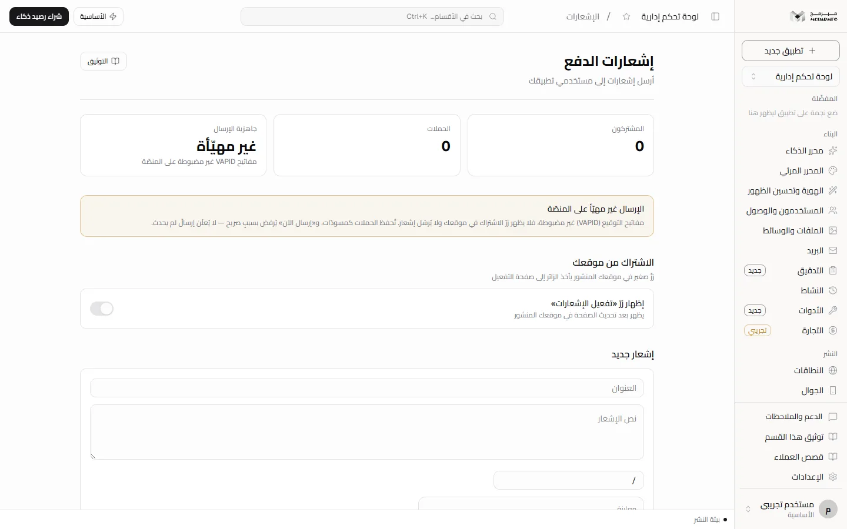Click the users and access icon
847x529 pixels.
[x=832, y=211]
